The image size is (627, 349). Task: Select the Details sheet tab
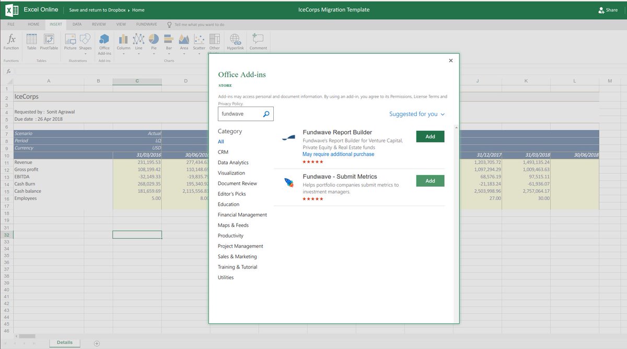coord(65,343)
